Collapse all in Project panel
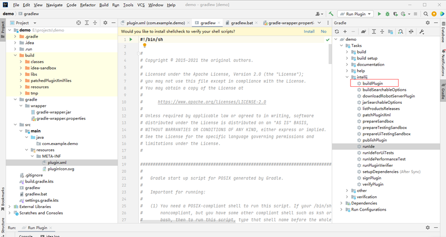This screenshot has width=446, height=237. (x=95, y=23)
